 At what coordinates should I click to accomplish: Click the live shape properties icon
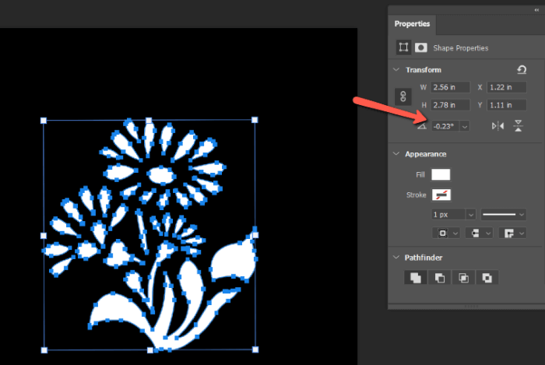tap(403, 47)
